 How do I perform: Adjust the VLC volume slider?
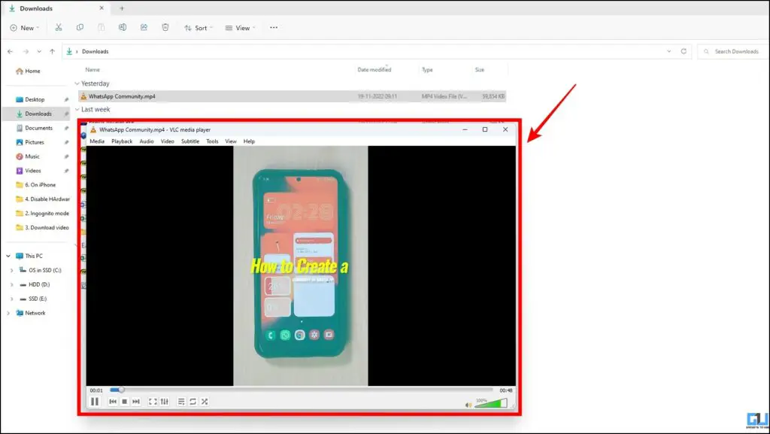[490, 403]
